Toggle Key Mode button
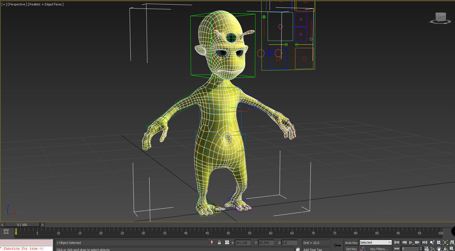 [x=397, y=249]
